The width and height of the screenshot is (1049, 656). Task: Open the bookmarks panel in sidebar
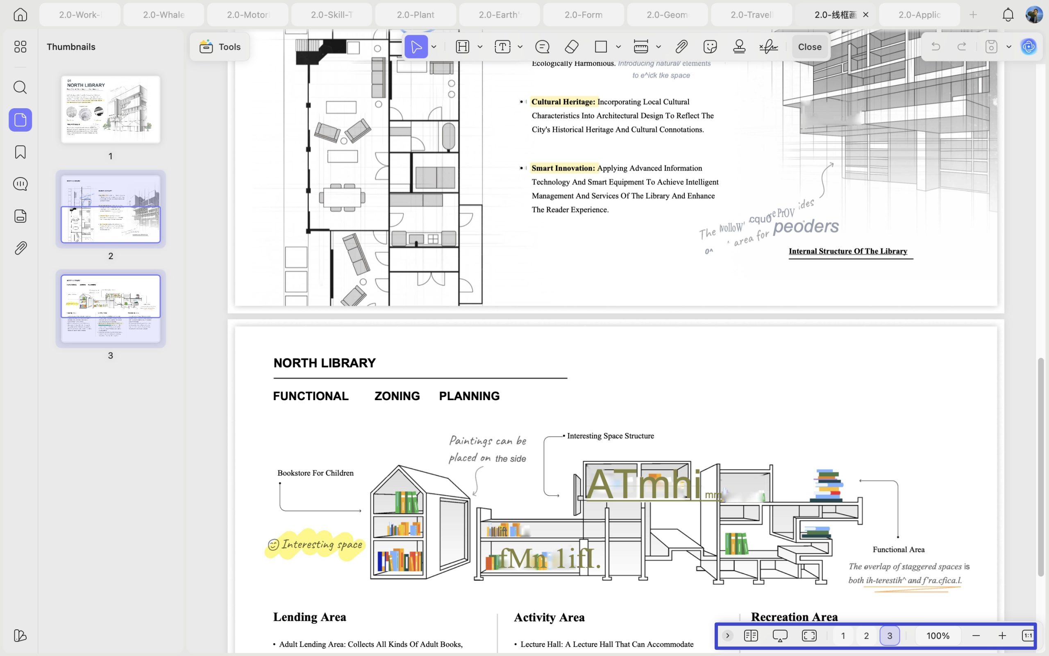(20, 152)
